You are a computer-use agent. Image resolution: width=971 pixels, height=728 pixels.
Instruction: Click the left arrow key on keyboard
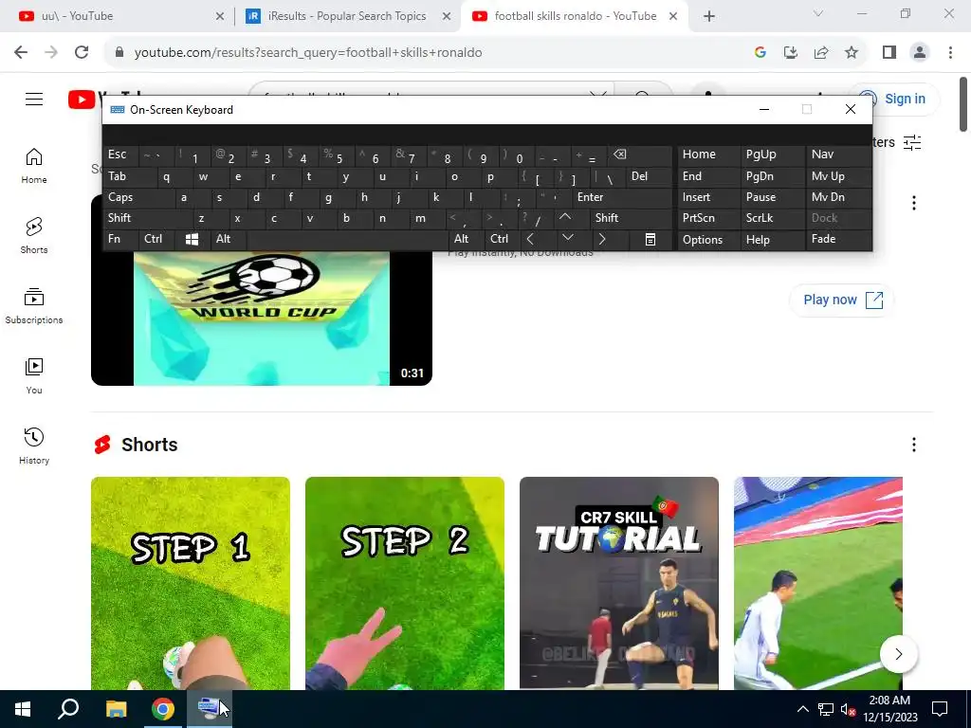point(530,239)
